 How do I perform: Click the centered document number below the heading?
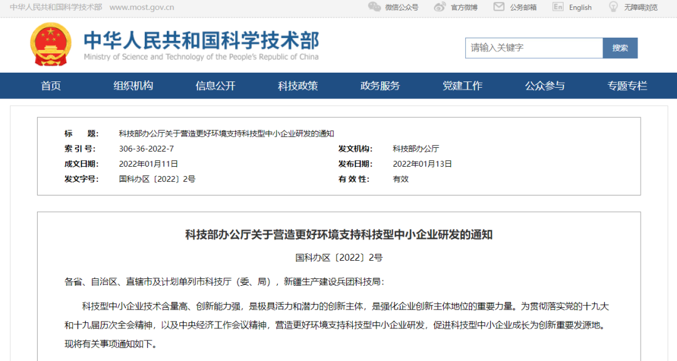click(x=339, y=258)
